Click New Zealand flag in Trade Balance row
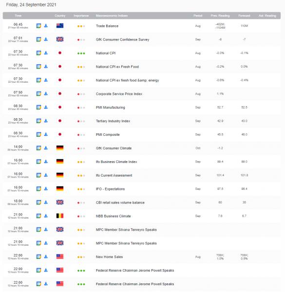285x292 pixels. coord(60,26)
